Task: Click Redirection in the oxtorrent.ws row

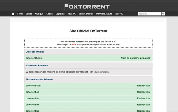Action: (x=143, y=105)
